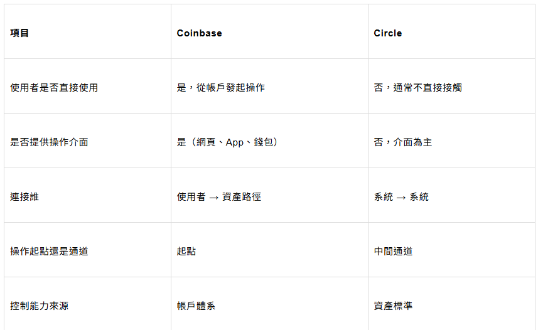This screenshot has width=538, height=330.
Task: Click the 否，介面為主 cell
Action: point(403,142)
